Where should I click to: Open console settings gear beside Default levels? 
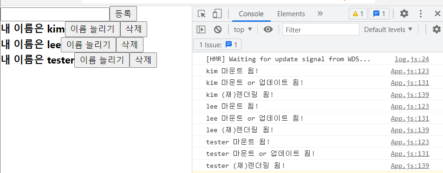point(437,29)
